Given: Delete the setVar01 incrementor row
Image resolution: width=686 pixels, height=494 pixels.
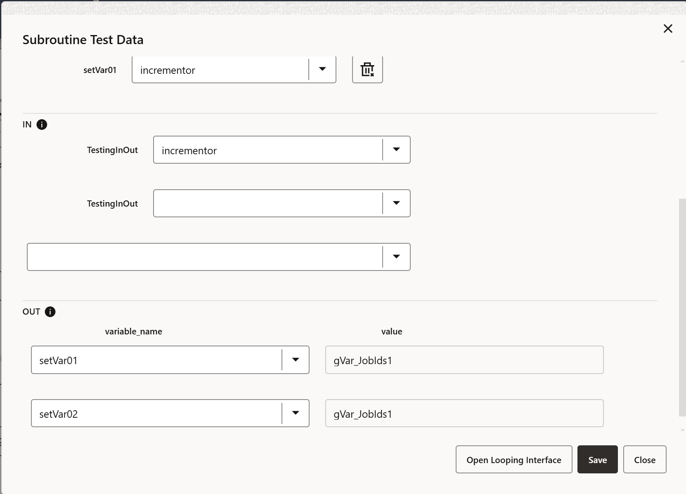Looking at the screenshot, I should point(367,69).
